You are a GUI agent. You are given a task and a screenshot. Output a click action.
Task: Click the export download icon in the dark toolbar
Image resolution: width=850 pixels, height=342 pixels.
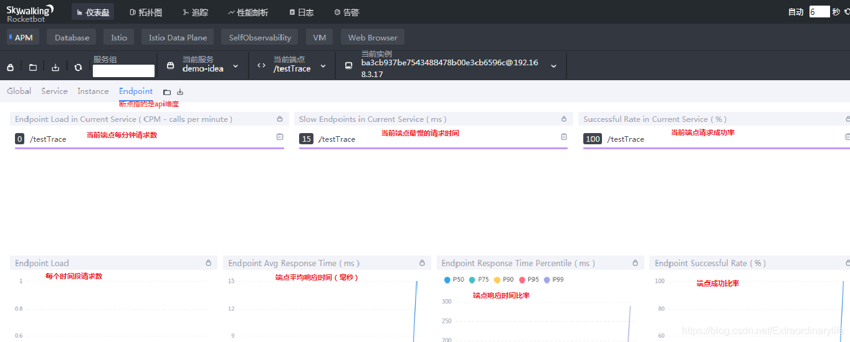55,67
